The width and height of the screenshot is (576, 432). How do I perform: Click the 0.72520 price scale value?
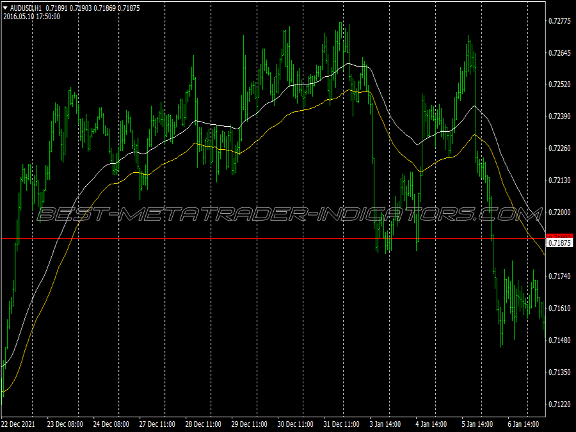click(x=559, y=84)
